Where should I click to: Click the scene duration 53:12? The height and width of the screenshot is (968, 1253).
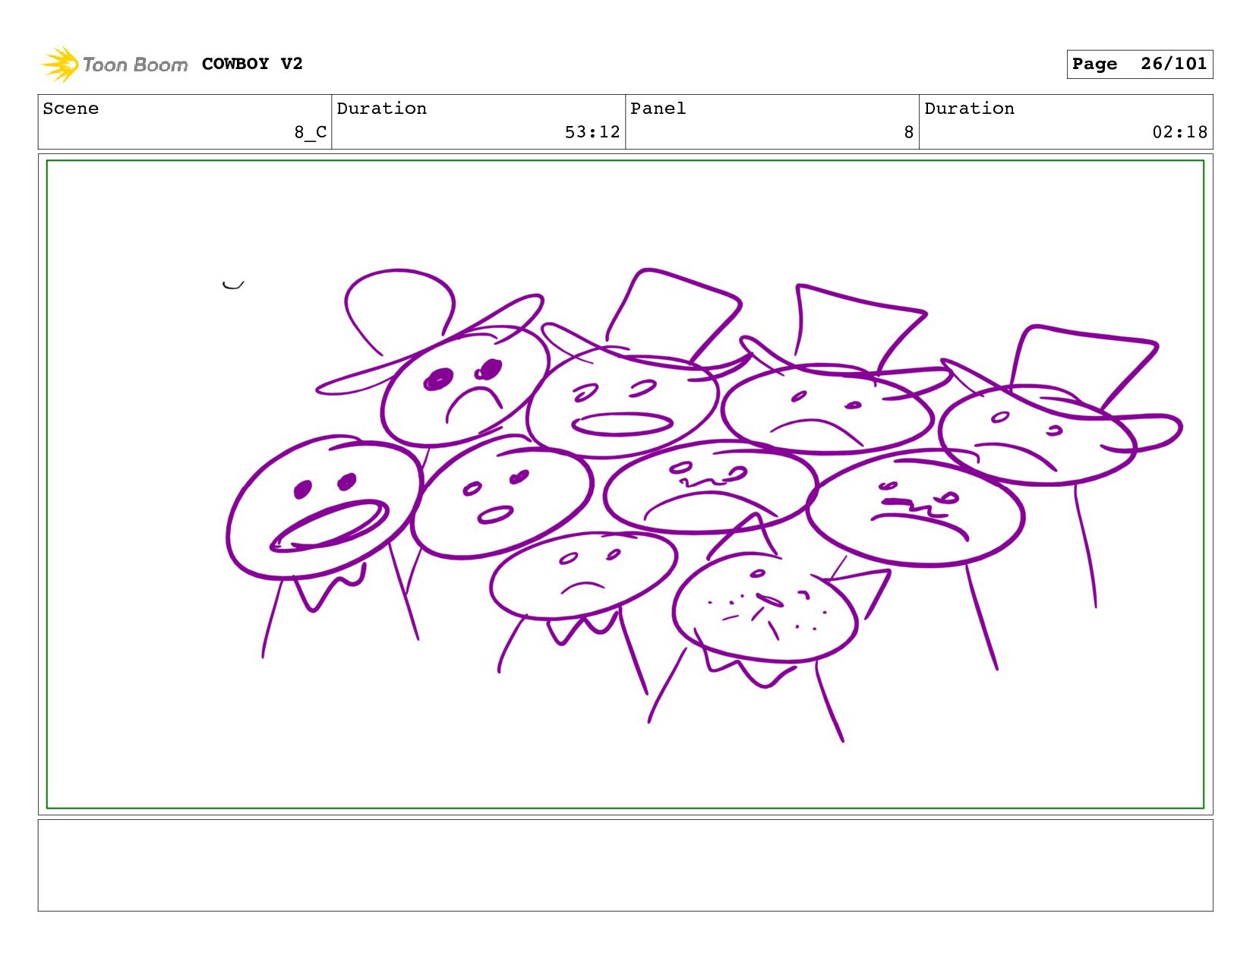(x=592, y=132)
